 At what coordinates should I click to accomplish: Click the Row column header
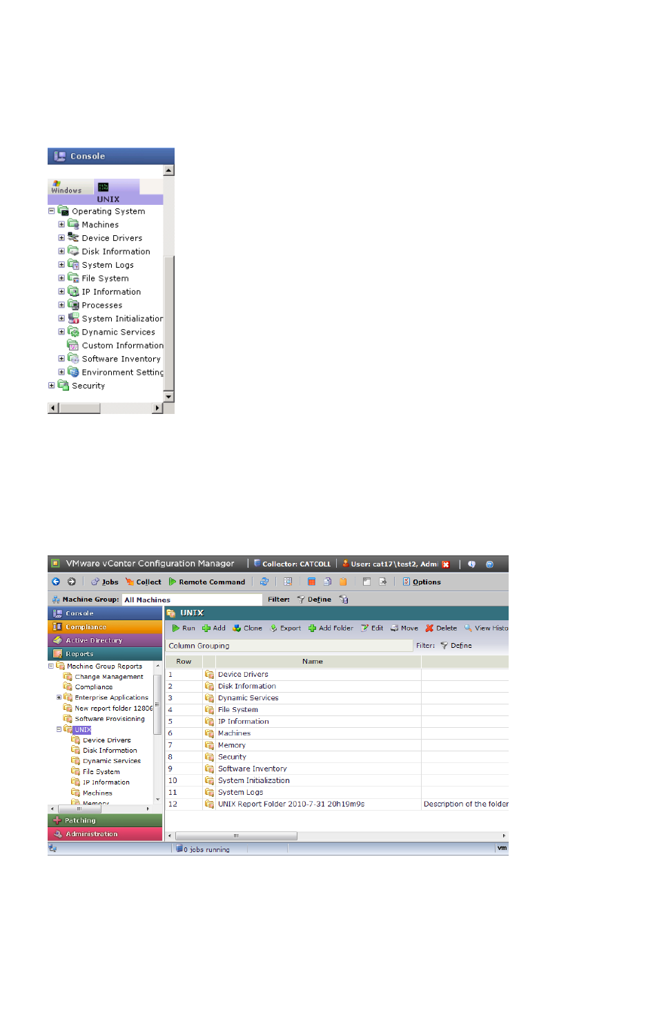pos(184,662)
